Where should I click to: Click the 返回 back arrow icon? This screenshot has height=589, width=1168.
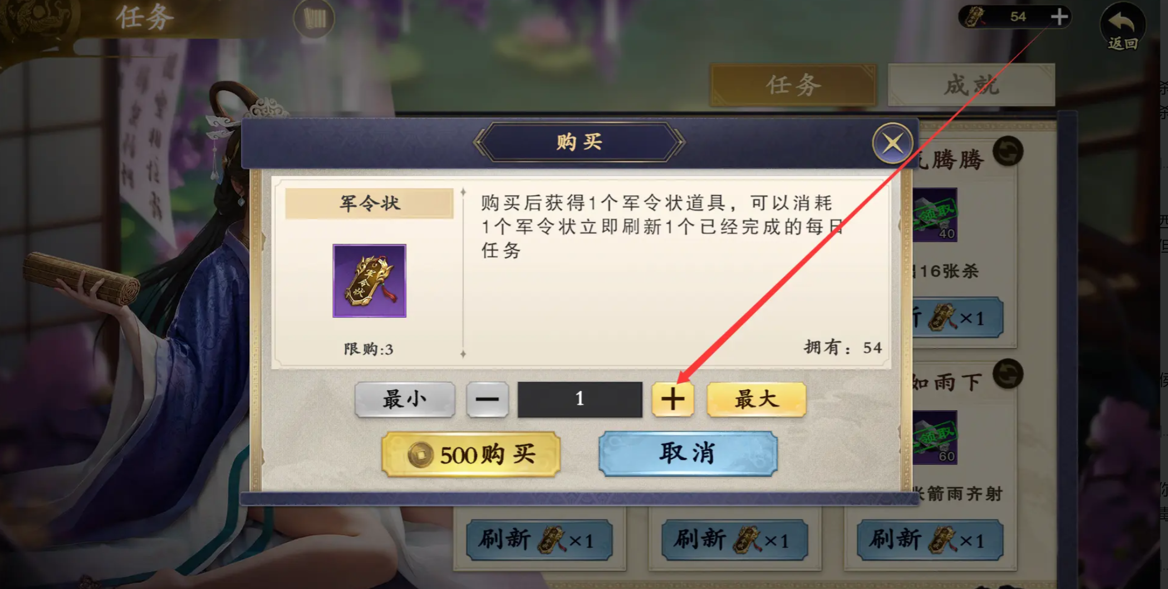[1122, 26]
